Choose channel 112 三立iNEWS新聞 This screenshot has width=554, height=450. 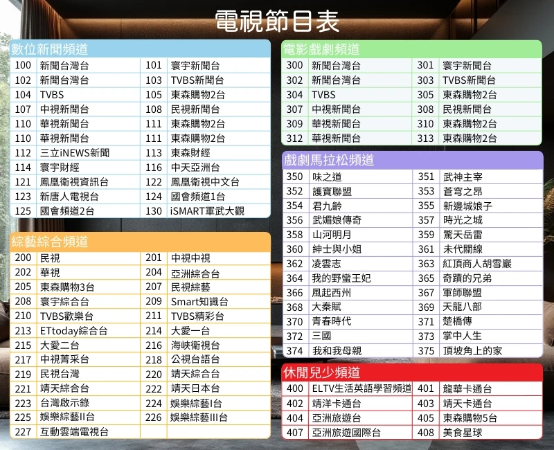point(74,153)
